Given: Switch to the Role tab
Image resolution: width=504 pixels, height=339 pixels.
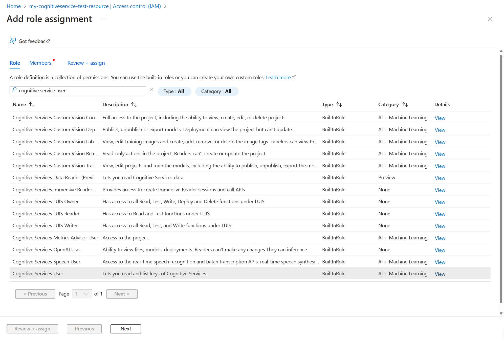Looking at the screenshot, I should (15, 63).
